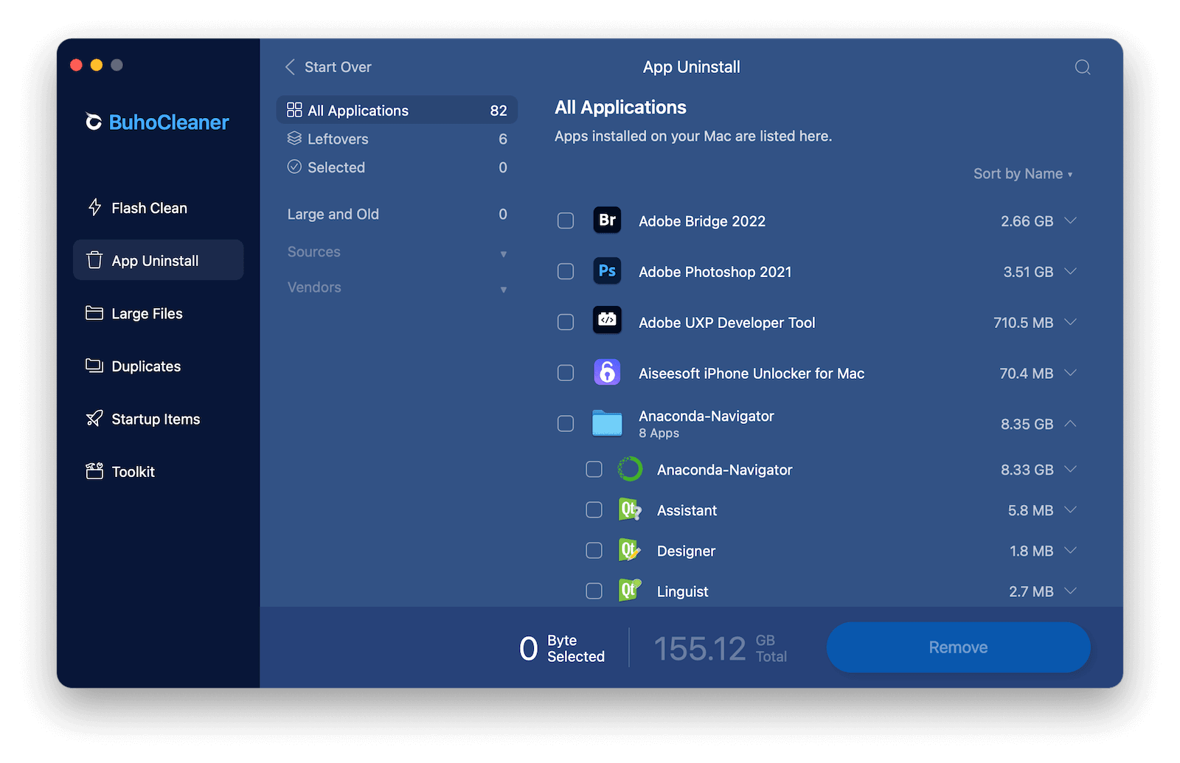Click the 0 Byte Selected counter
This screenshot has width=1180, height=763.
point(561,649)
